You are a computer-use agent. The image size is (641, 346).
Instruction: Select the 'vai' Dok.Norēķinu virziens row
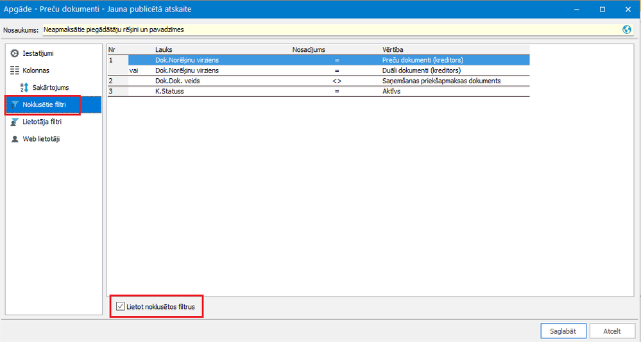(318, 70)
